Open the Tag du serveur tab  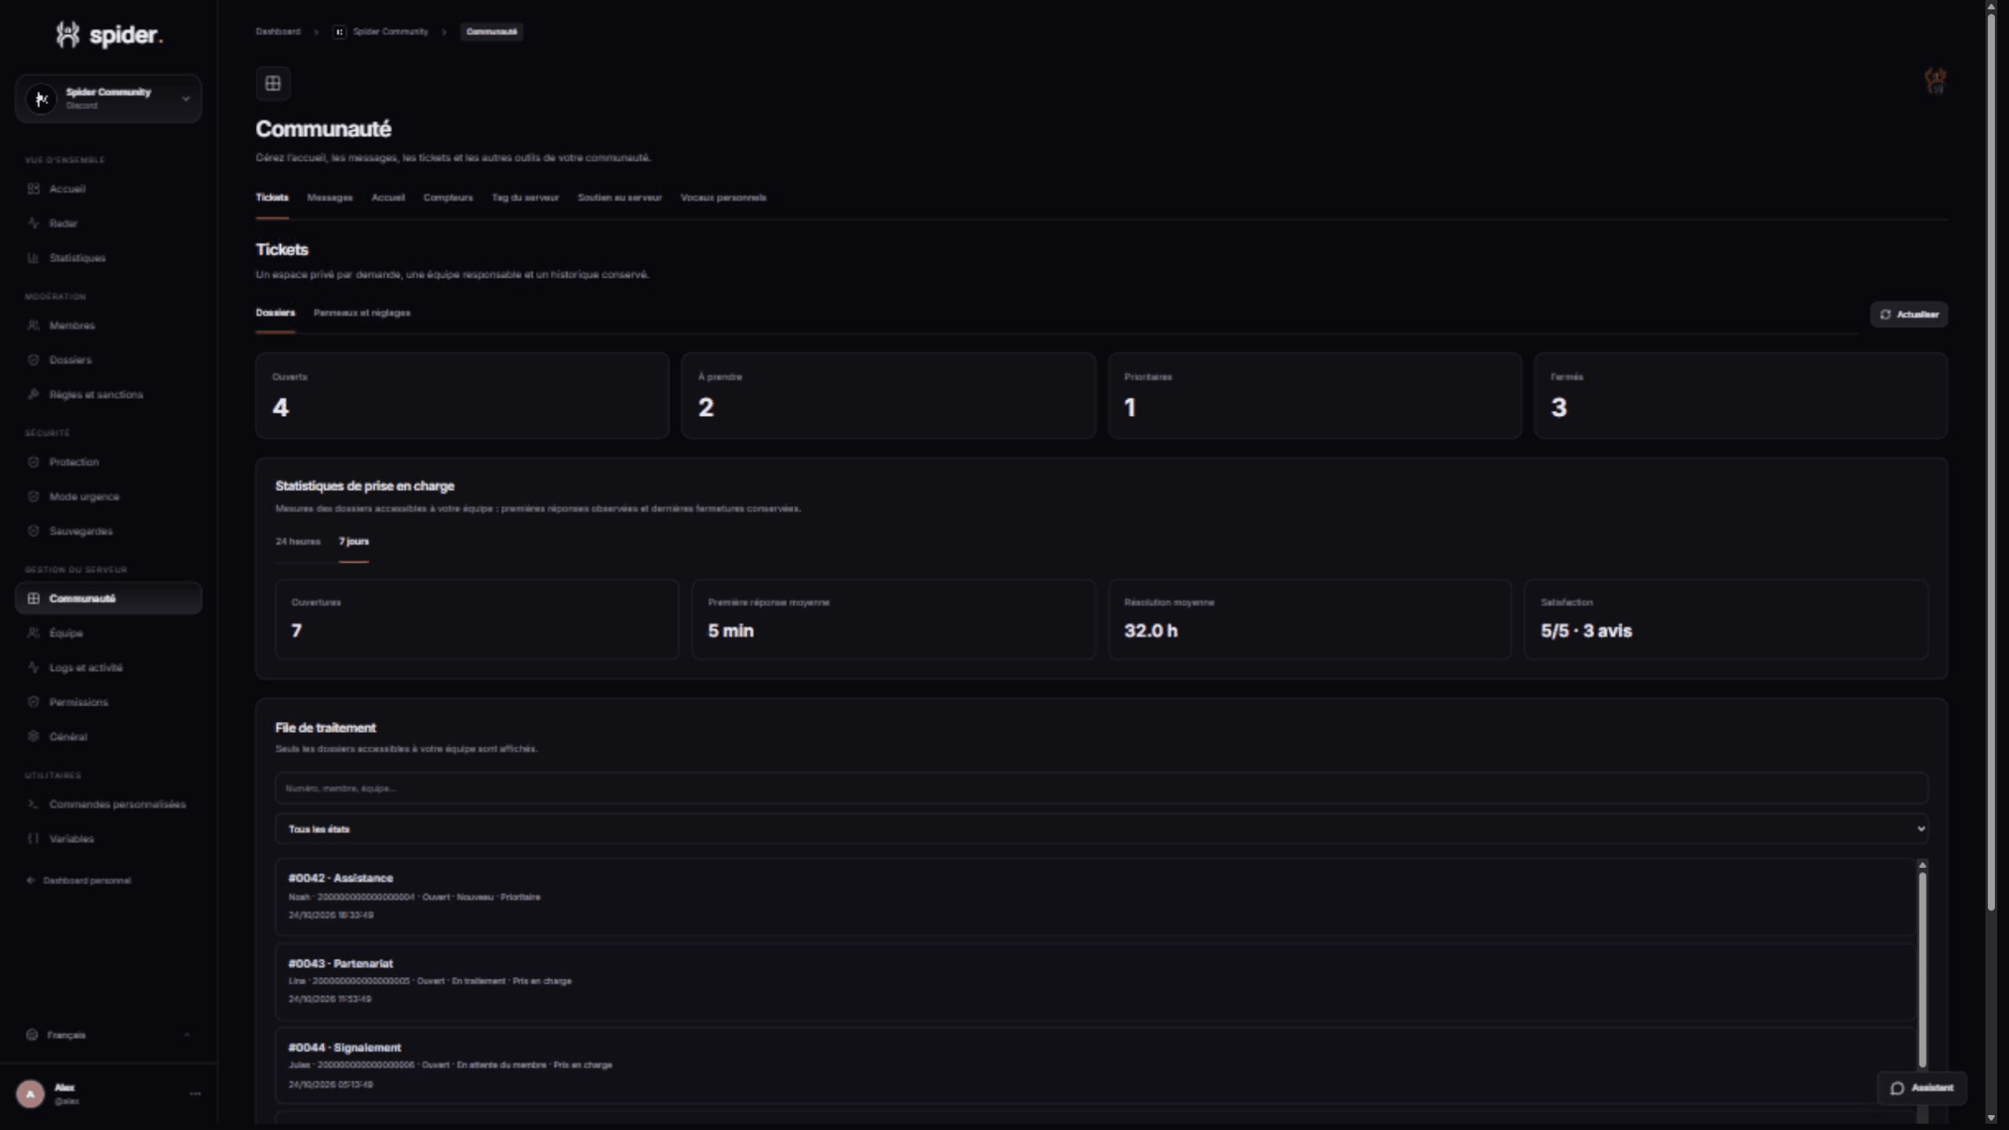pyautogui.click(x=525, y=197)
